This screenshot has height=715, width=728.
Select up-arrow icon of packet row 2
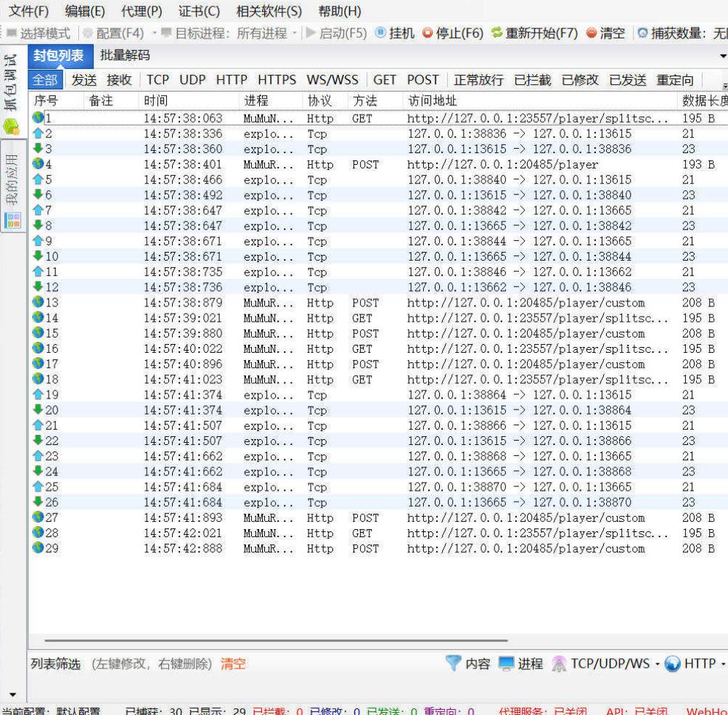38,134
